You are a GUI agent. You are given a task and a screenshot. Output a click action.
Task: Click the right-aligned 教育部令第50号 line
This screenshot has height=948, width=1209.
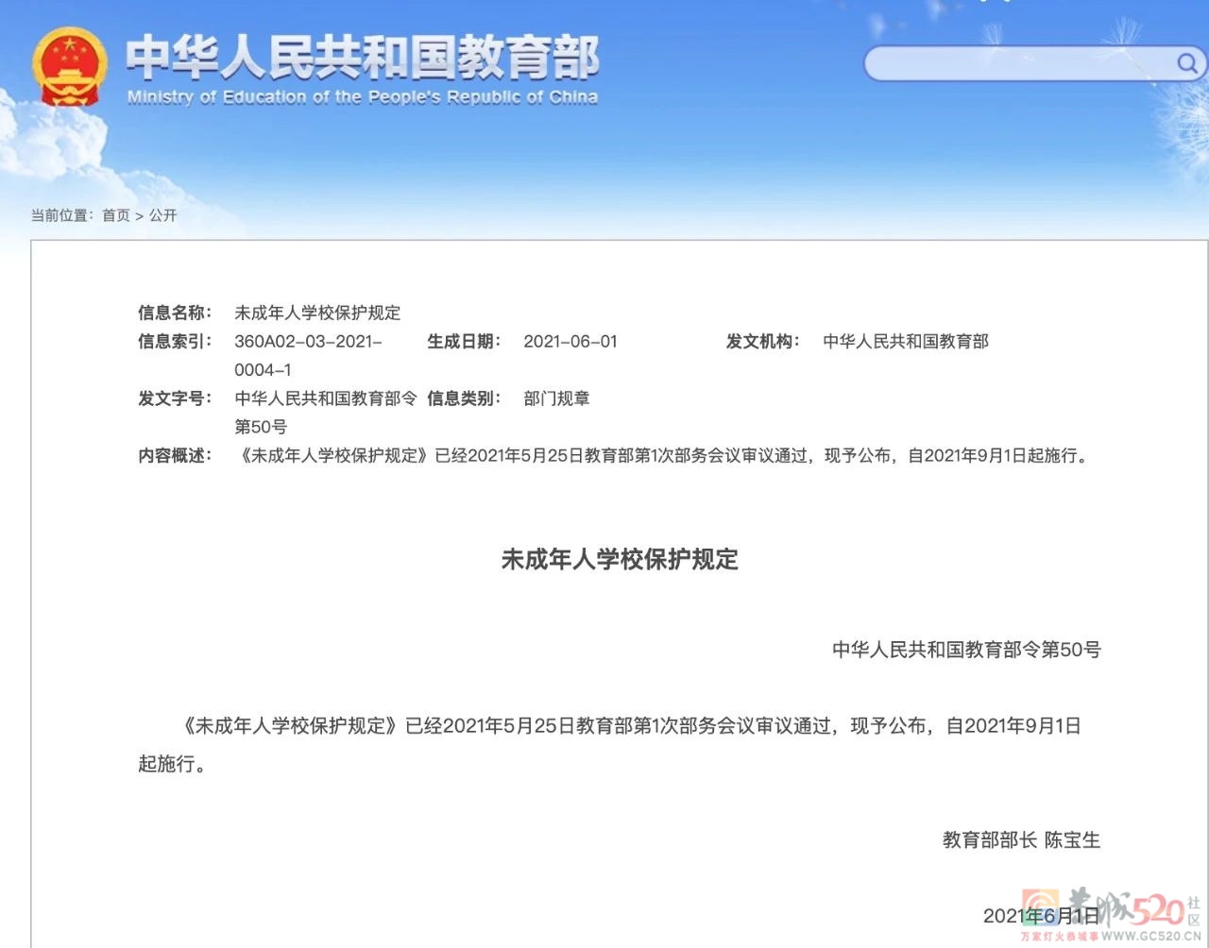coord(966,650)
